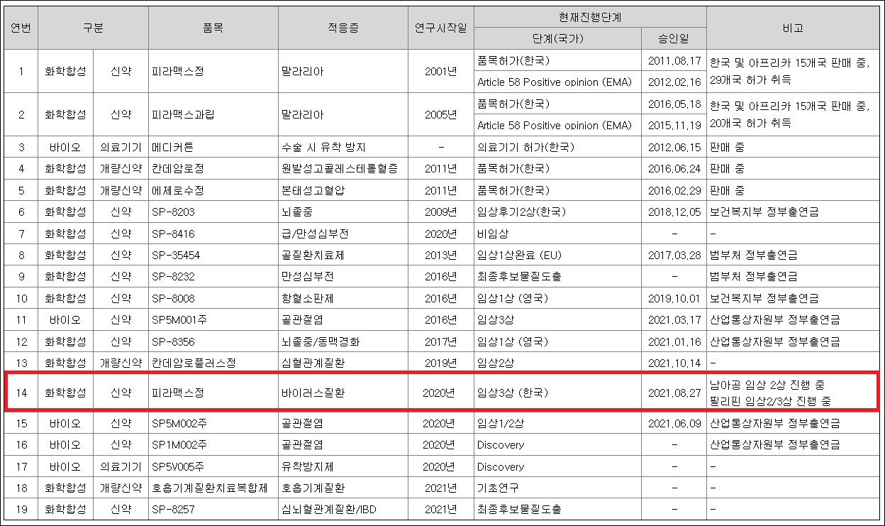
Task: Click the 승인일 sub-header
Action: pos(674,38)
